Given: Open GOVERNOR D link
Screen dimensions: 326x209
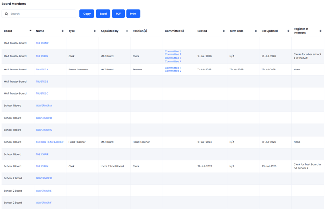Looking at the screenshot, I should pyautogui.click(x=44, y=178).
